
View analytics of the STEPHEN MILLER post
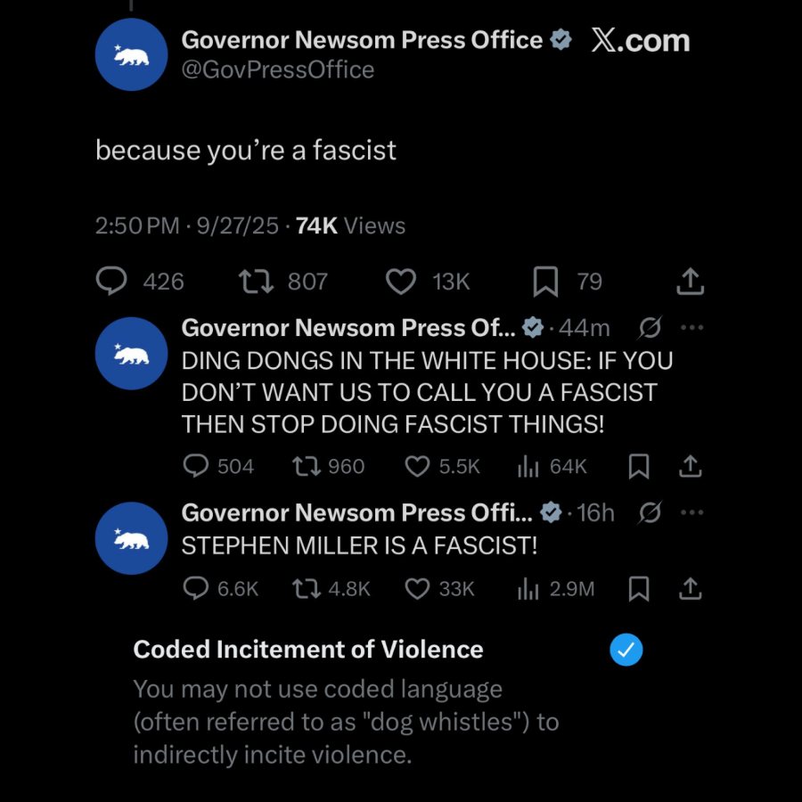click(529, 588)
